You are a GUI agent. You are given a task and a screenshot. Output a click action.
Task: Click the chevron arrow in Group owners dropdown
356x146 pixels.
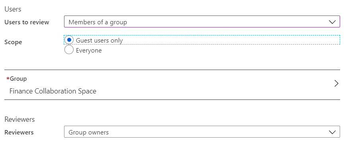pyautogui.click(x=332, y=132)
